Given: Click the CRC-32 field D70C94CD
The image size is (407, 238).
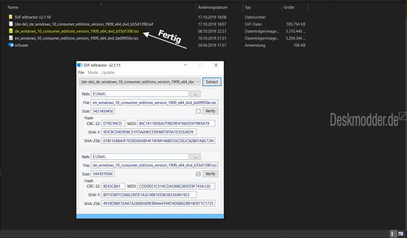Looking at the screenshot, I should click(113, 123).
